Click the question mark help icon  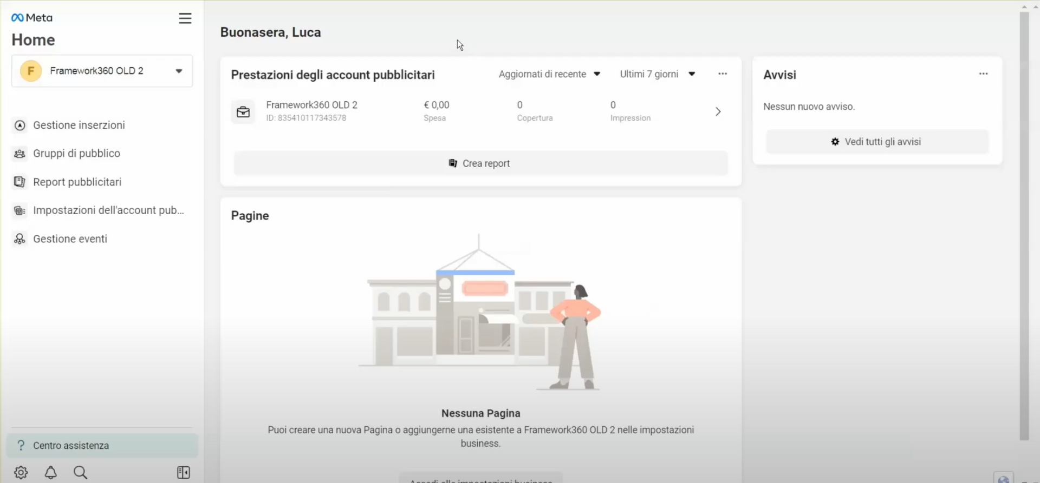tap(21, 446)
